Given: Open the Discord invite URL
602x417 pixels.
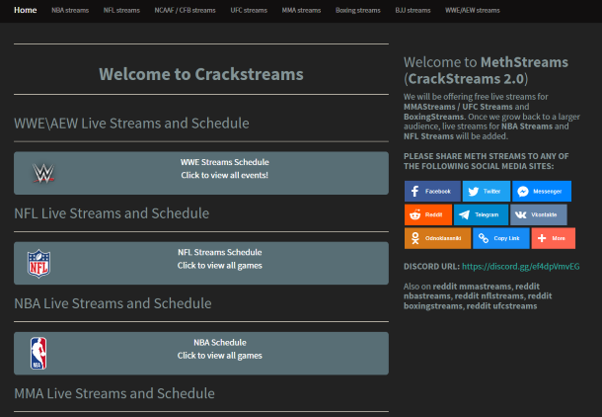Looking at the screenshot, I should point(521,267).
